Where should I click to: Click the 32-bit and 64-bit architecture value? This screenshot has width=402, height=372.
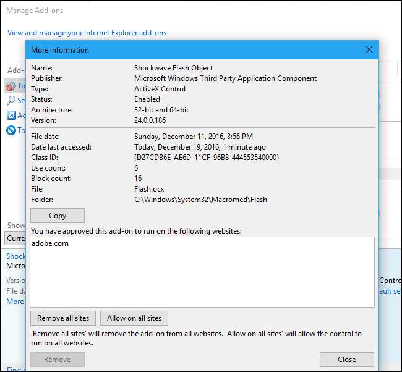pos(161,110)
